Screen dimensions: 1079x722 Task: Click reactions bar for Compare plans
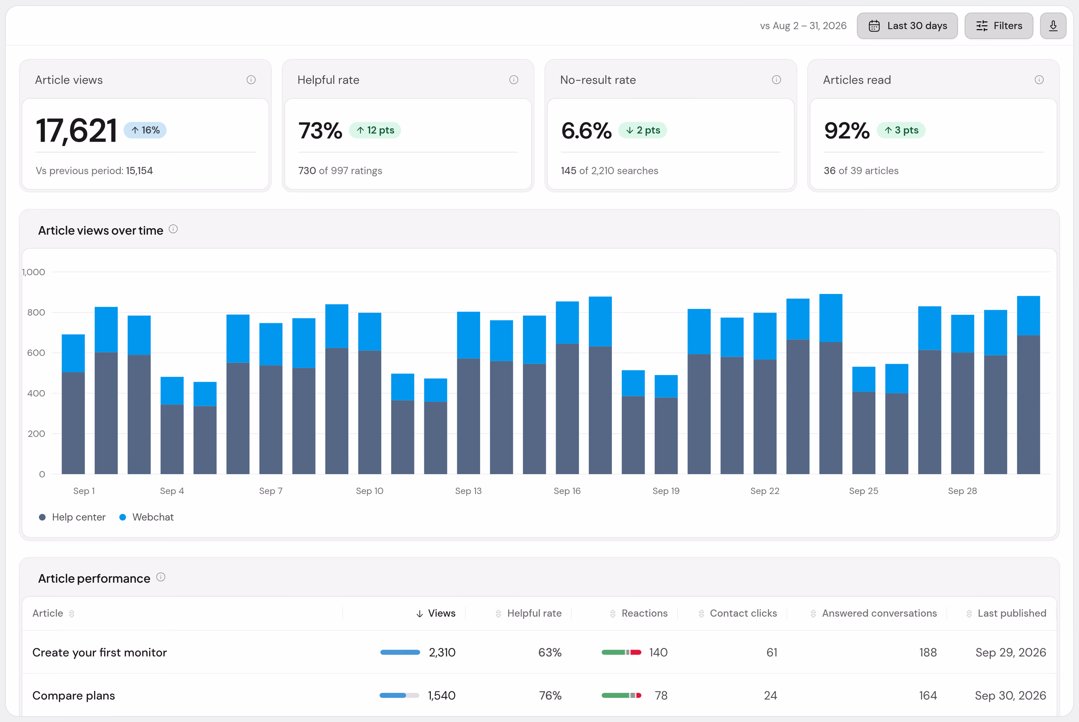[621, 695]
